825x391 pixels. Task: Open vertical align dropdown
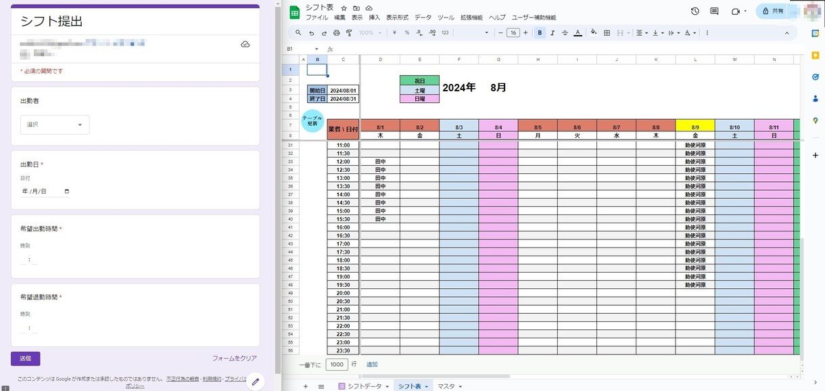click(x=657, y=32)
